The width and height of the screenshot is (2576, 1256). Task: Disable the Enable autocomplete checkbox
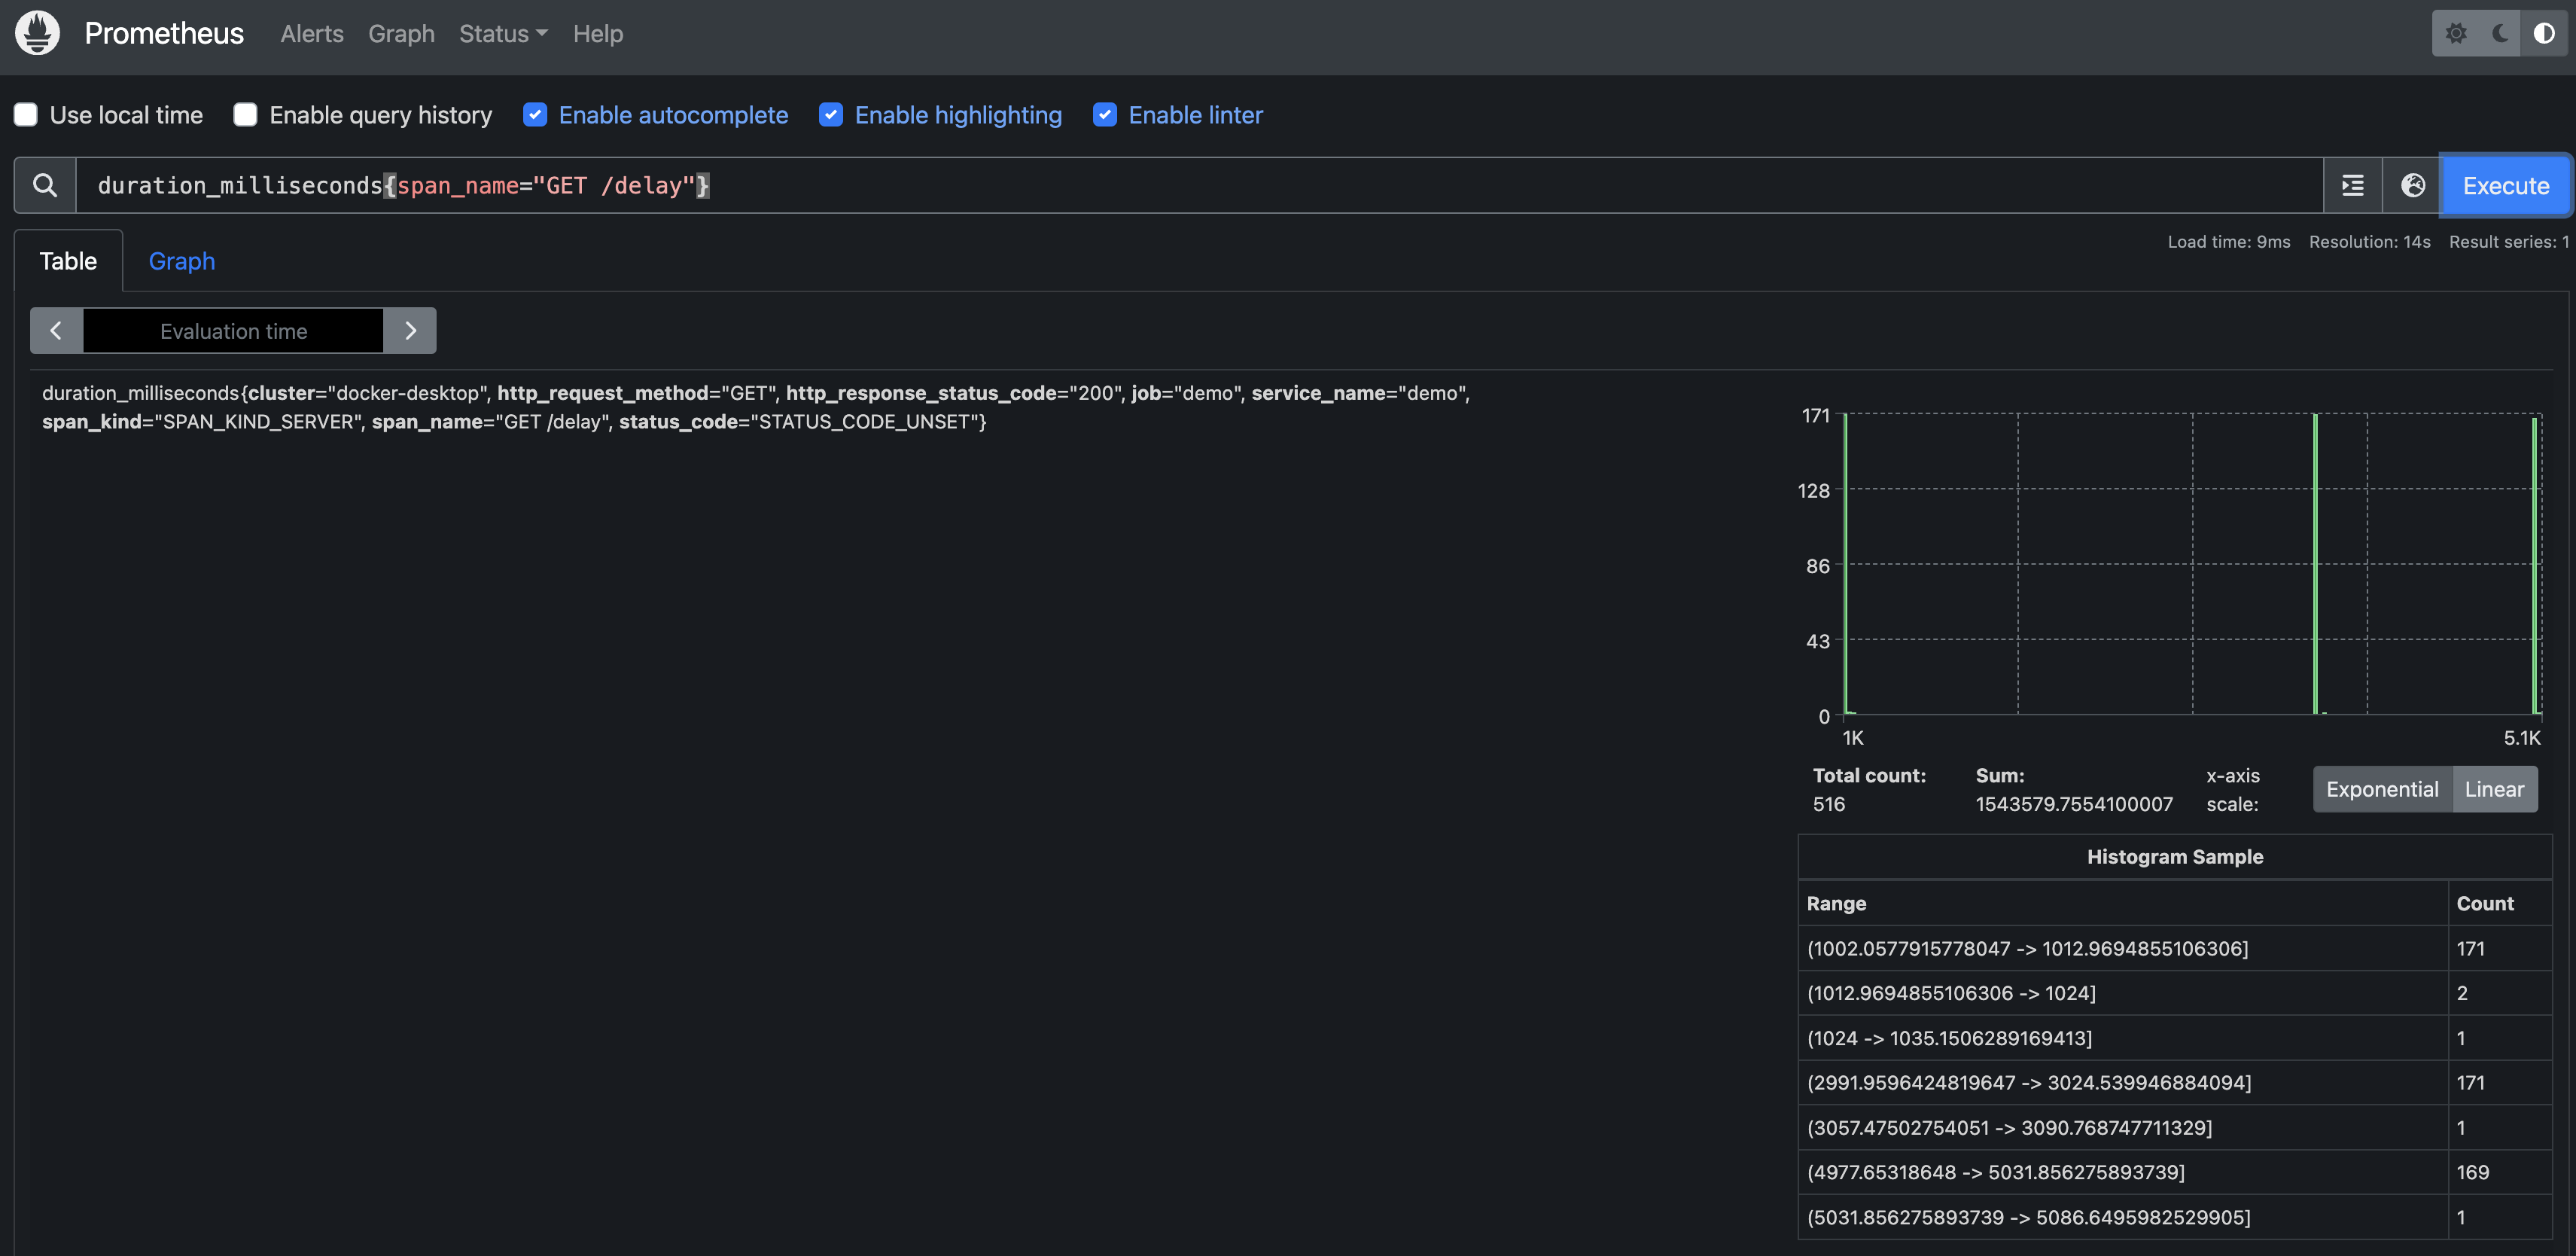pos(535,115)
